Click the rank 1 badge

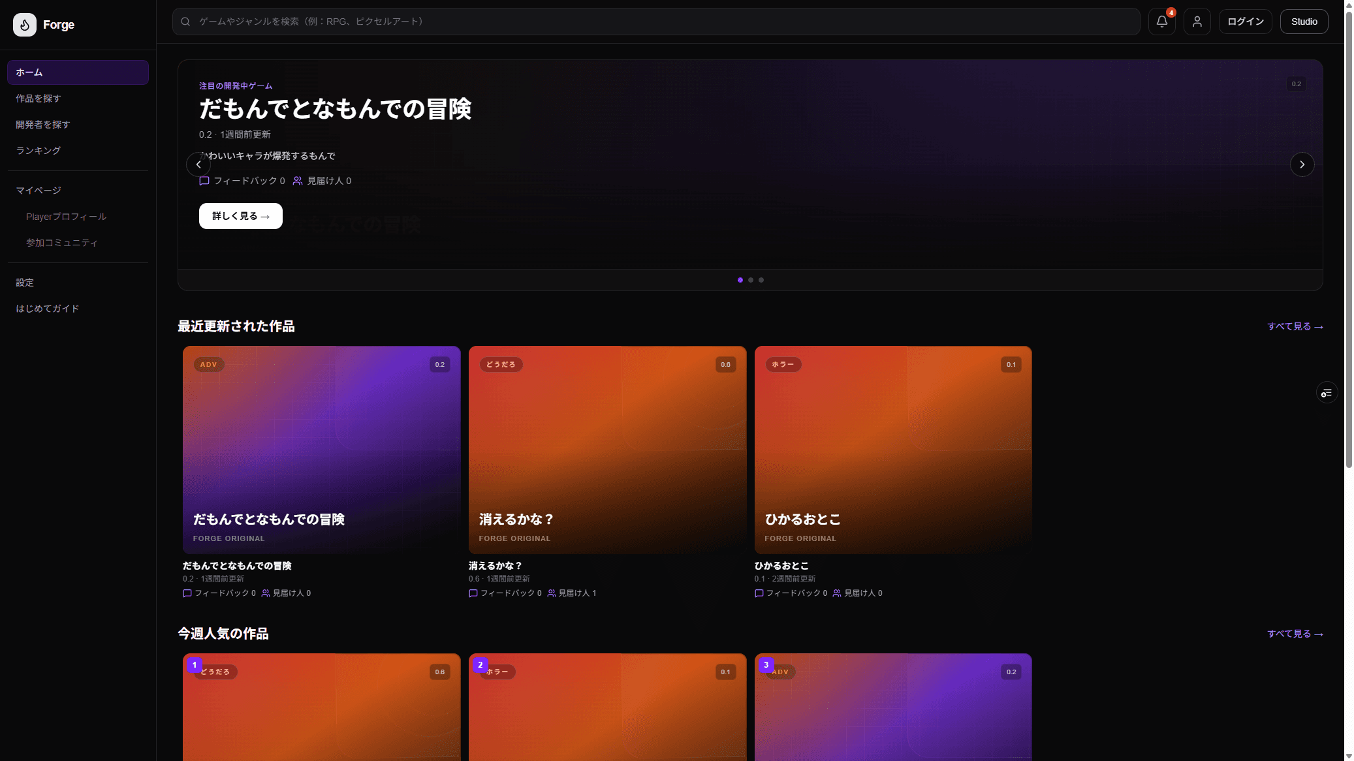point(194,665)
